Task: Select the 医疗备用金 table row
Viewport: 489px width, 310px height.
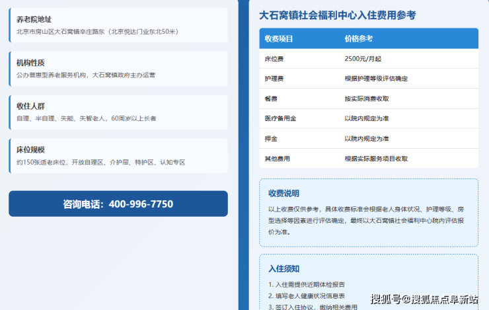Action: tap(369, 118)
